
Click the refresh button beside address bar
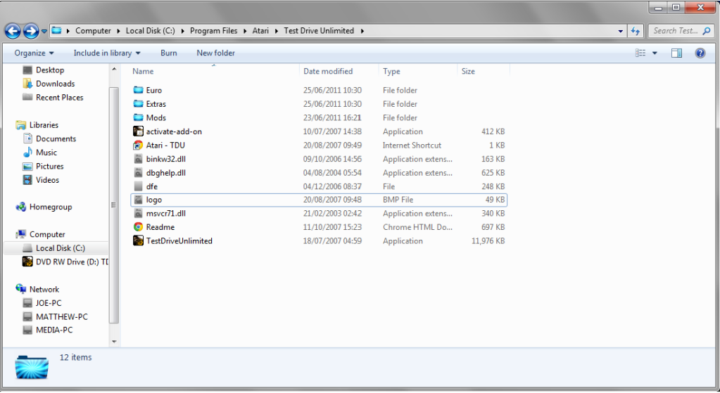click(636, 31)
